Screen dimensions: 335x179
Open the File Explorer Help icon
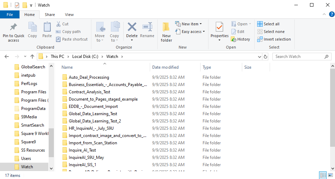(332, 15)
